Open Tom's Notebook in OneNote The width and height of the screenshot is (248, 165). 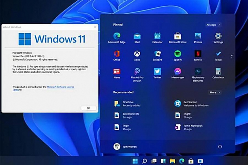(x=189, y=127)
